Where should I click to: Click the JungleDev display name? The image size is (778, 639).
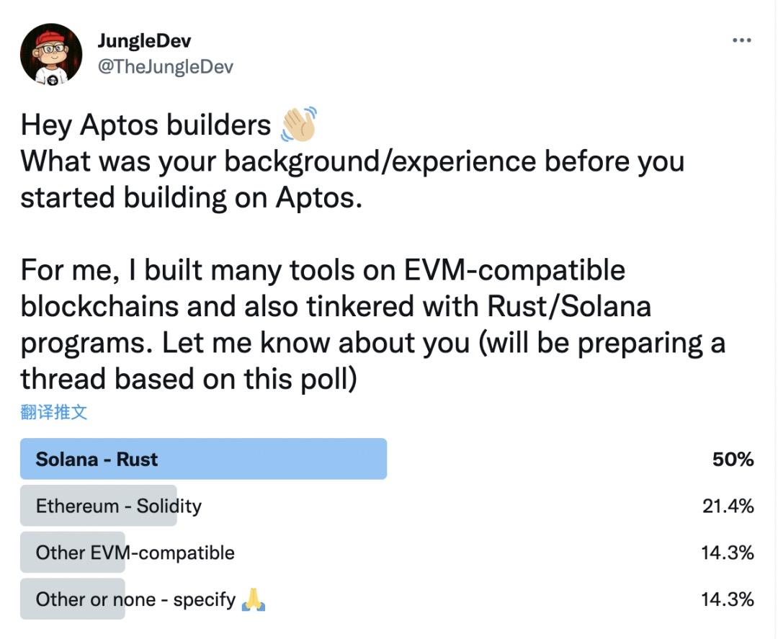pyautogui.click(x=145, y=41)
